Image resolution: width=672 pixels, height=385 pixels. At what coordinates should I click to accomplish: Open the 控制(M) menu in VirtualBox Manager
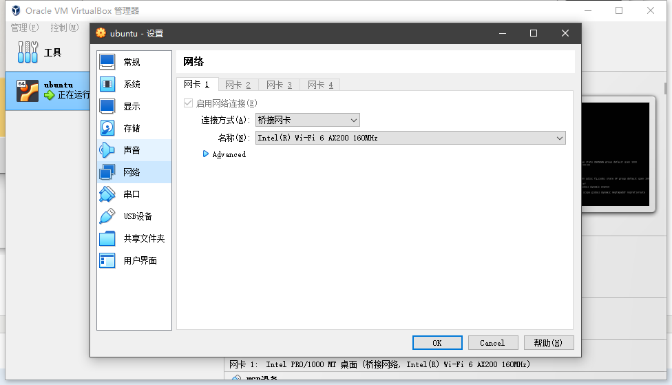[x=65, y=28]
